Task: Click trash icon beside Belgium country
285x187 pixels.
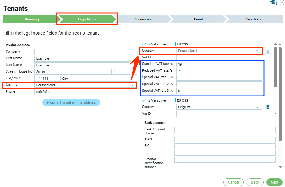Action: pos(268,107)
